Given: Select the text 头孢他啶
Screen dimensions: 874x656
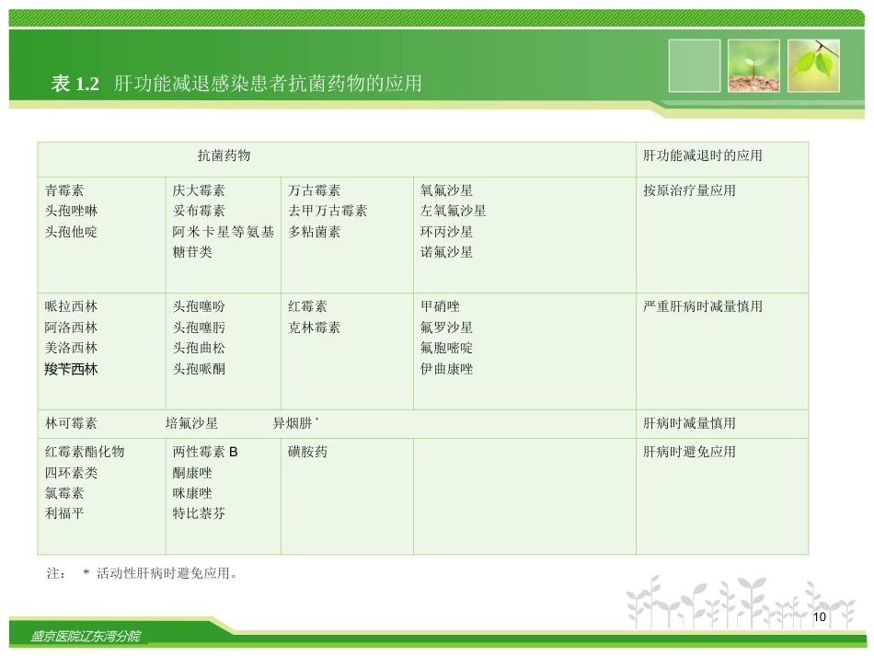Looking at the screenshot, I should 71,232.
